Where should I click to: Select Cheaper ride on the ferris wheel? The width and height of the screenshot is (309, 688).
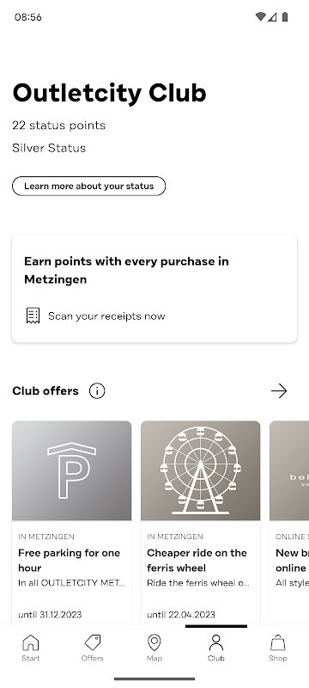[x=197, y=561]
